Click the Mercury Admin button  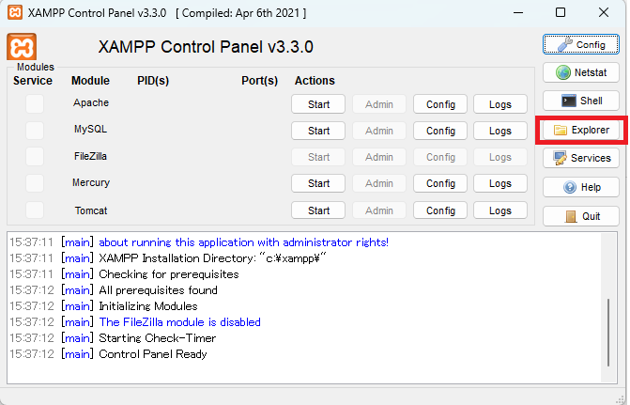point(379,183)
